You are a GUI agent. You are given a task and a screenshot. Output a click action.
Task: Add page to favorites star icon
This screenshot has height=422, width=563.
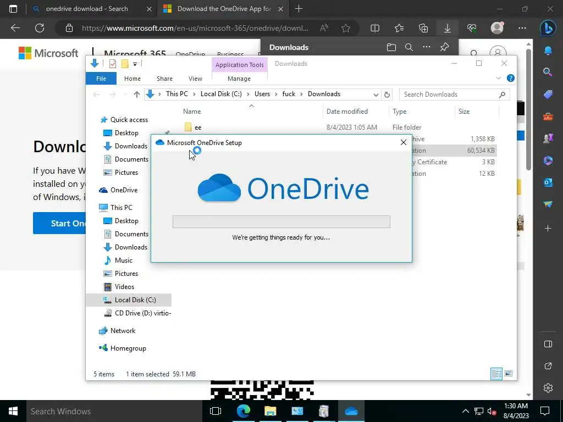[346, 28]
